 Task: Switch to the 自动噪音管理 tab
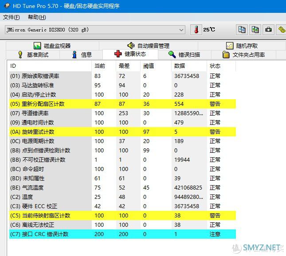pos(149,46)
